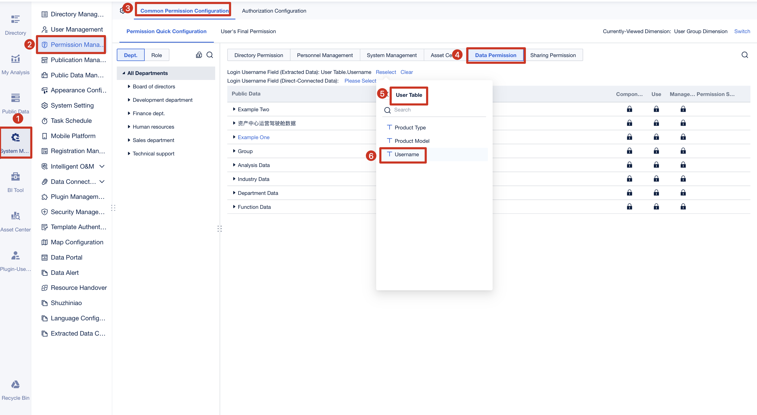Toggle Component lock for Department Data
Image resolution: width=757 pixels, height=415 pixels.
point(629,193)
